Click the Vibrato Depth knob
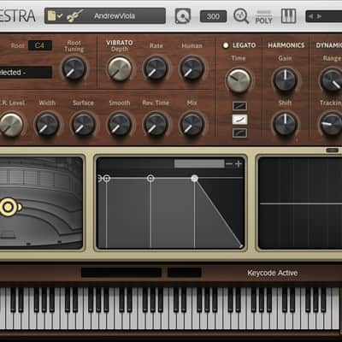 coord(120,68)
